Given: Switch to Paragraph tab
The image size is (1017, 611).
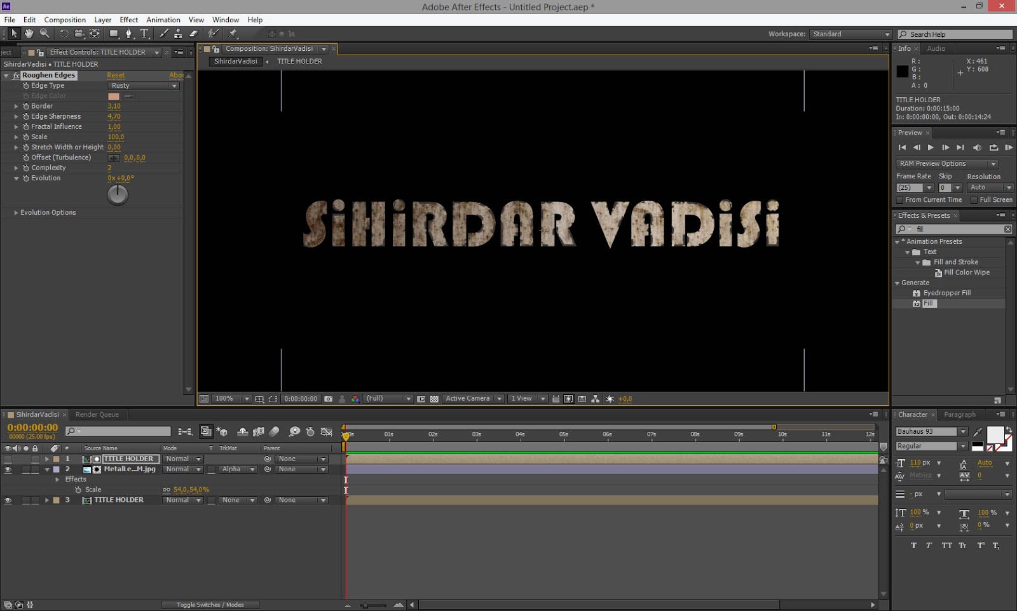Looking at the screenshot, I should pyautogui.click(x=960, y=415).
